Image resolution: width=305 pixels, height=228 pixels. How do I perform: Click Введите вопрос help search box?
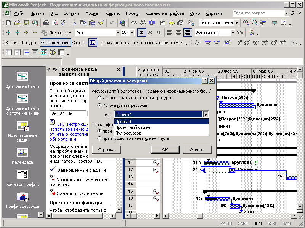[x=259, y=13]
